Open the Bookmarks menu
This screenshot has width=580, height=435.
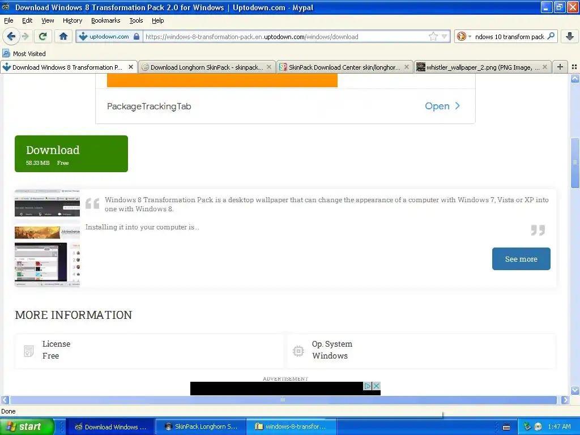coord(106,20)
